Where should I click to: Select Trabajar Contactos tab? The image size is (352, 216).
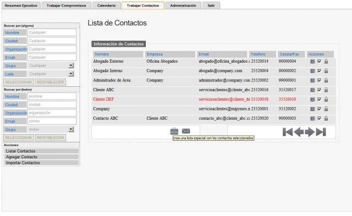143,5
